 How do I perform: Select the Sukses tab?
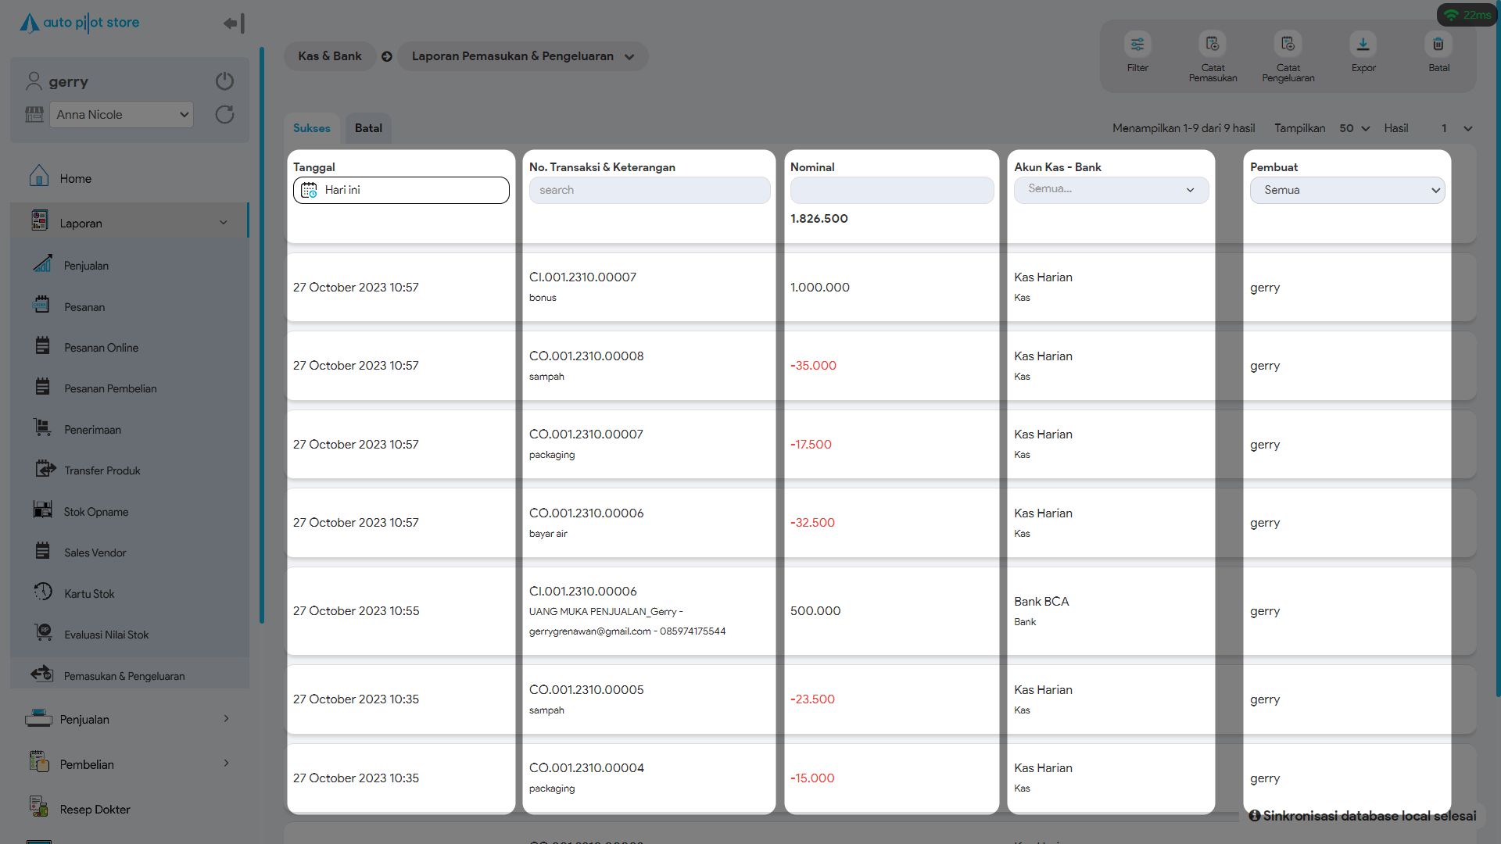point(311,128)
